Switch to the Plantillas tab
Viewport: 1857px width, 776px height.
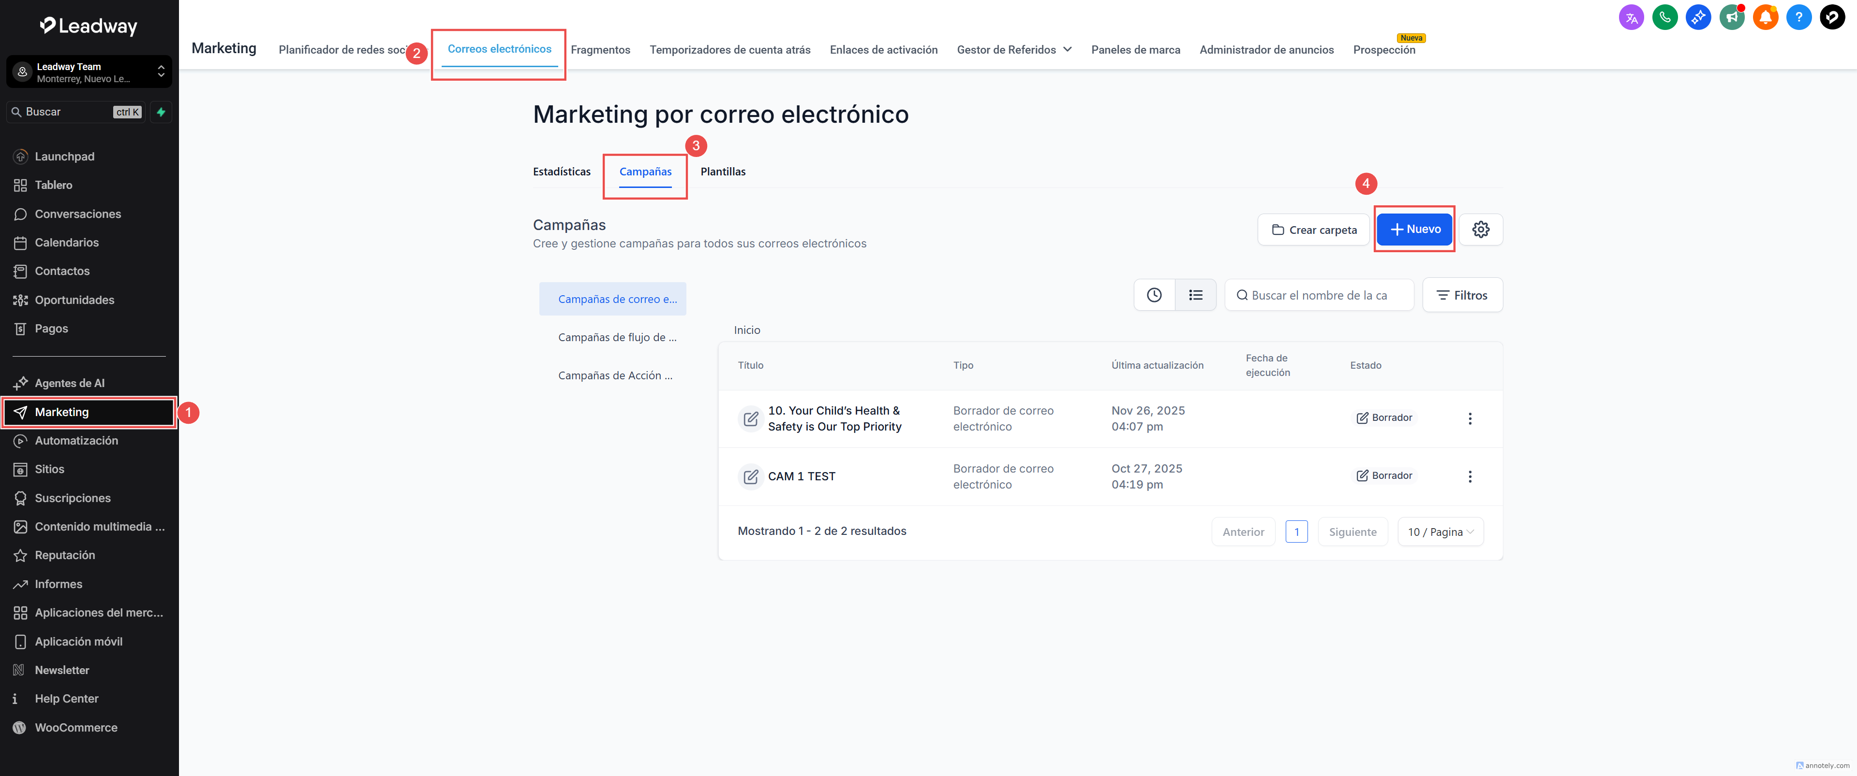click(x=722, y=172)
